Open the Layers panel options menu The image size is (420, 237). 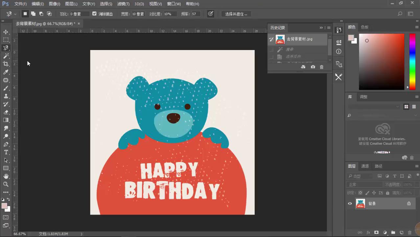click(x=417, y=166)
